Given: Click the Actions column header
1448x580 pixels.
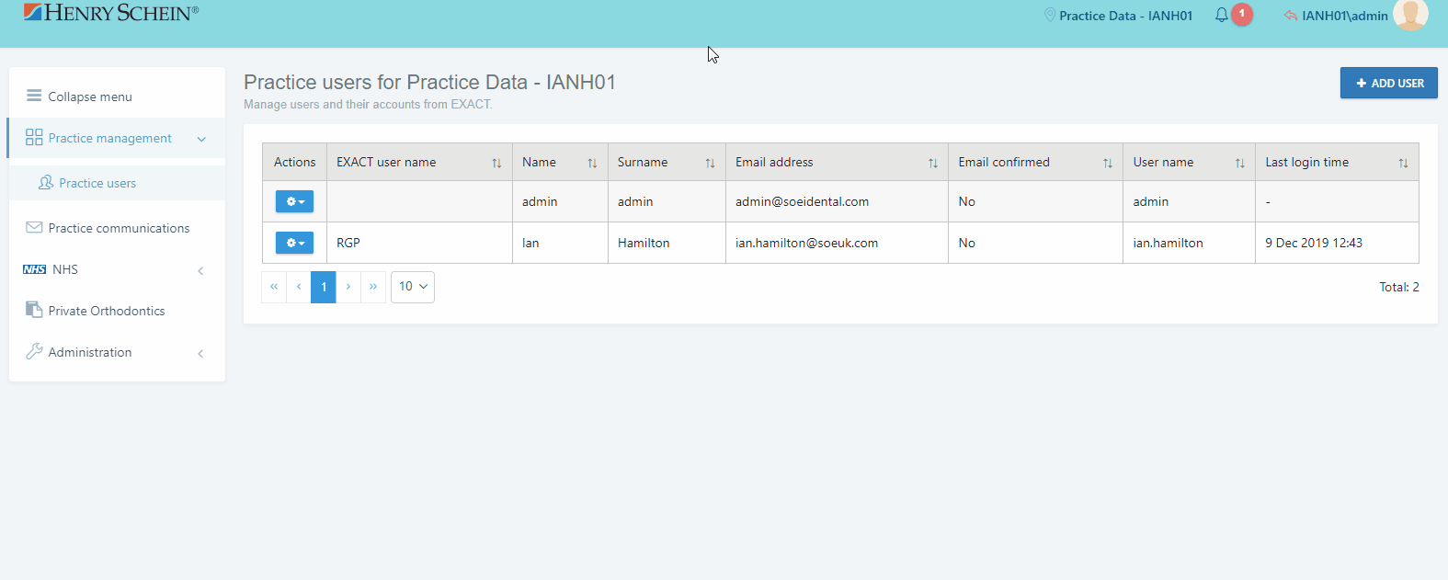Looking at the screenshot, I should tap(294, 162).
